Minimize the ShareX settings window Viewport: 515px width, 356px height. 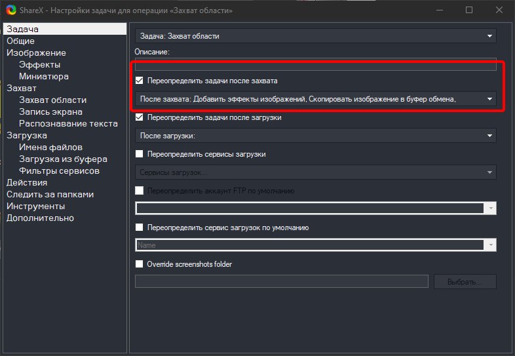[439, 10]
